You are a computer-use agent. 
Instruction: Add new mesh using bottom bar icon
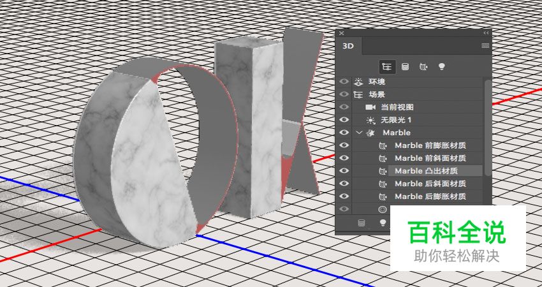(361, 223)
